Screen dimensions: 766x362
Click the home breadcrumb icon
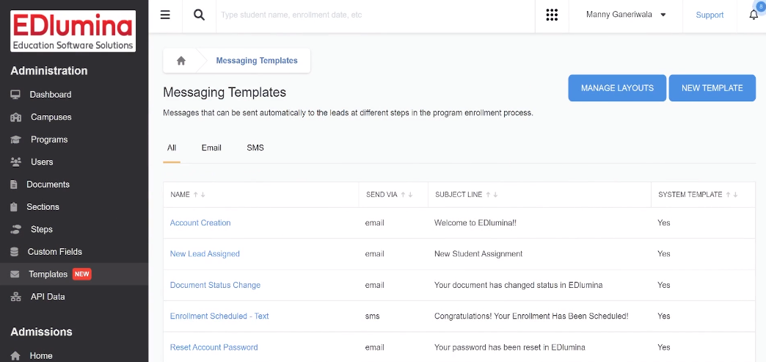point(181,61)
